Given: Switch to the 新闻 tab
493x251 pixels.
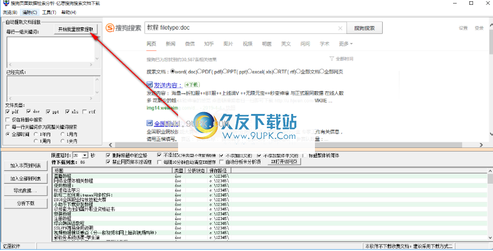Looking at the screenshot, I should [x=170, y=44].
